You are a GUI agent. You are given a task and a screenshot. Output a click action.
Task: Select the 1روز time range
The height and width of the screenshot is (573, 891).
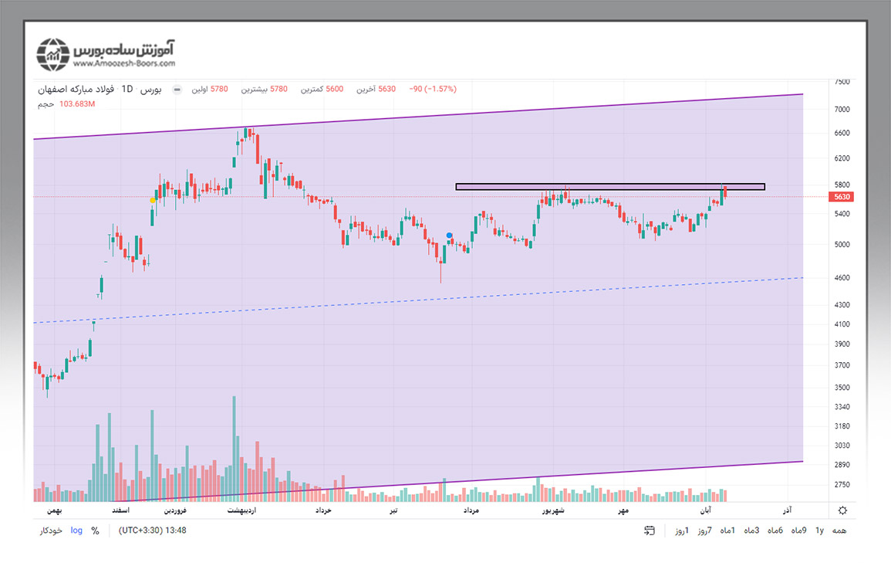click(681, 531)
